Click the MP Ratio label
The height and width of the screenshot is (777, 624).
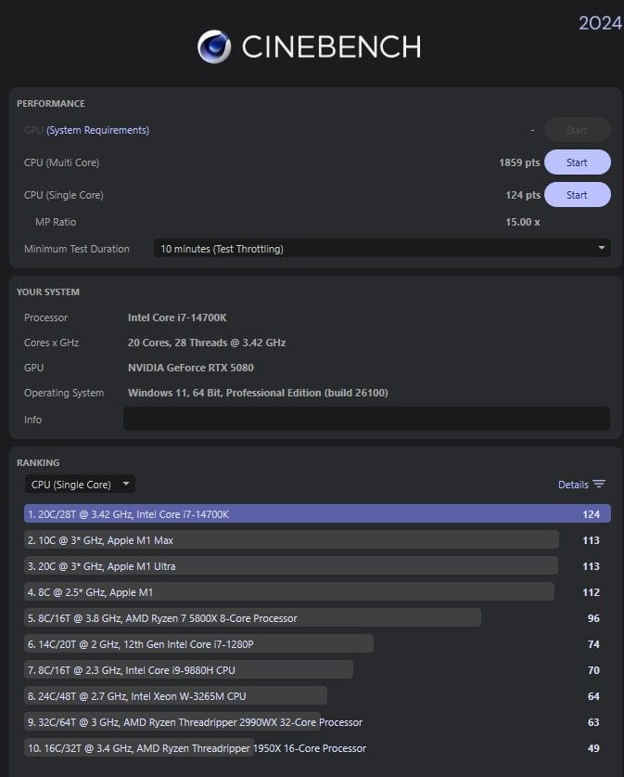pos(56,222)
